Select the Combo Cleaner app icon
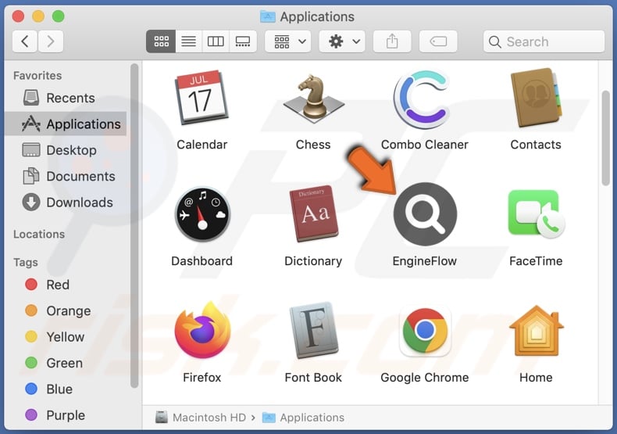The width and height of the screenshot is (617, 434). (x=424, y=100)
